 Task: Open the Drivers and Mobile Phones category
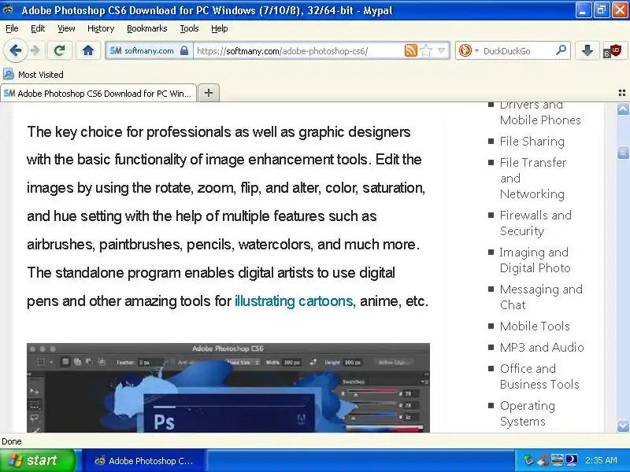[x=540, y=112]
